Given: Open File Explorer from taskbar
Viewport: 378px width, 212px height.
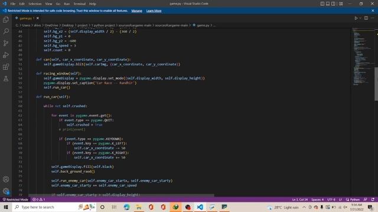Looking at the screenshot, I should click(139, 207).
